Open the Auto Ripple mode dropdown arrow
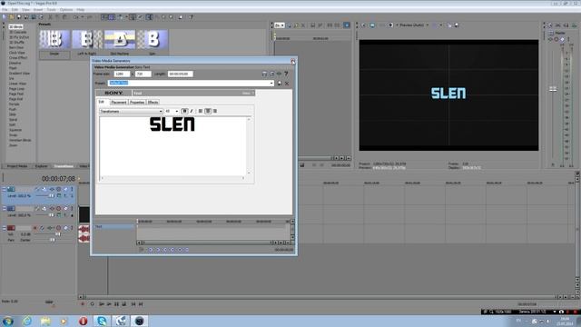Screen dimensions: 581x327 pos(126,17)
